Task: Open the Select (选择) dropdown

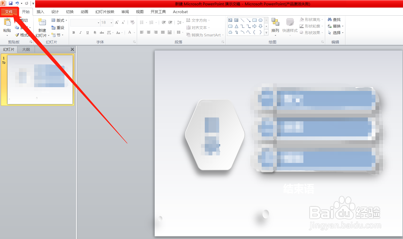Action: [x=336, y=33]
